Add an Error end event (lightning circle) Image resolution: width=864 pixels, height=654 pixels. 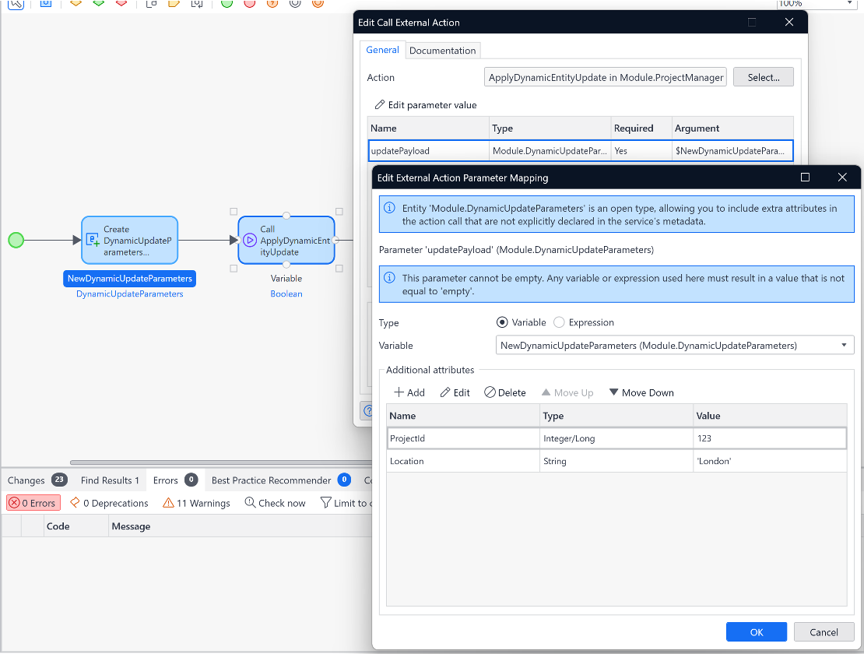point(271,4)
